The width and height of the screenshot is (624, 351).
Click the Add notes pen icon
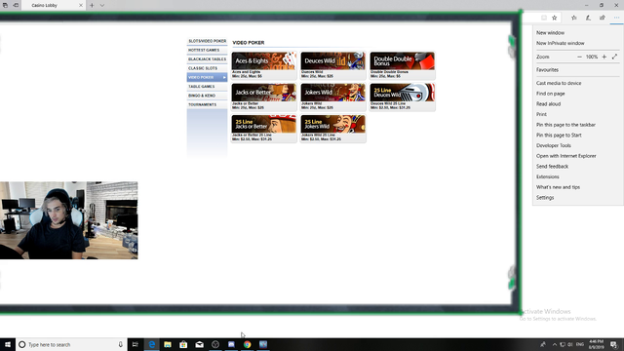(x=588, y=18)
